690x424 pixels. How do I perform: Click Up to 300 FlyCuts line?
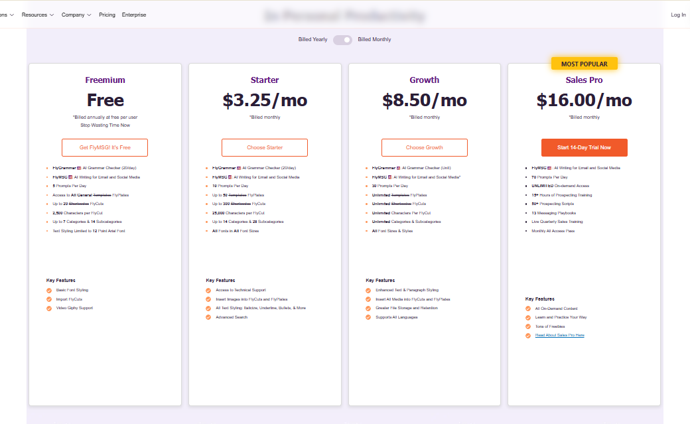(238, 204)
